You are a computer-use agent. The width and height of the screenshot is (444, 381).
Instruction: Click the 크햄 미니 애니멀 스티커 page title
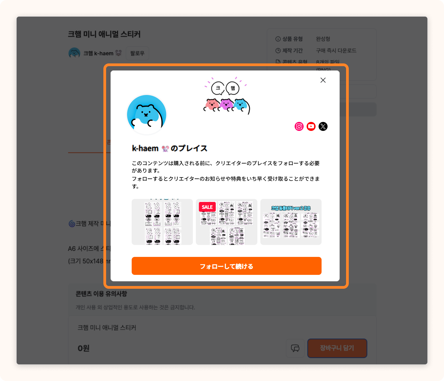point(104,34)
